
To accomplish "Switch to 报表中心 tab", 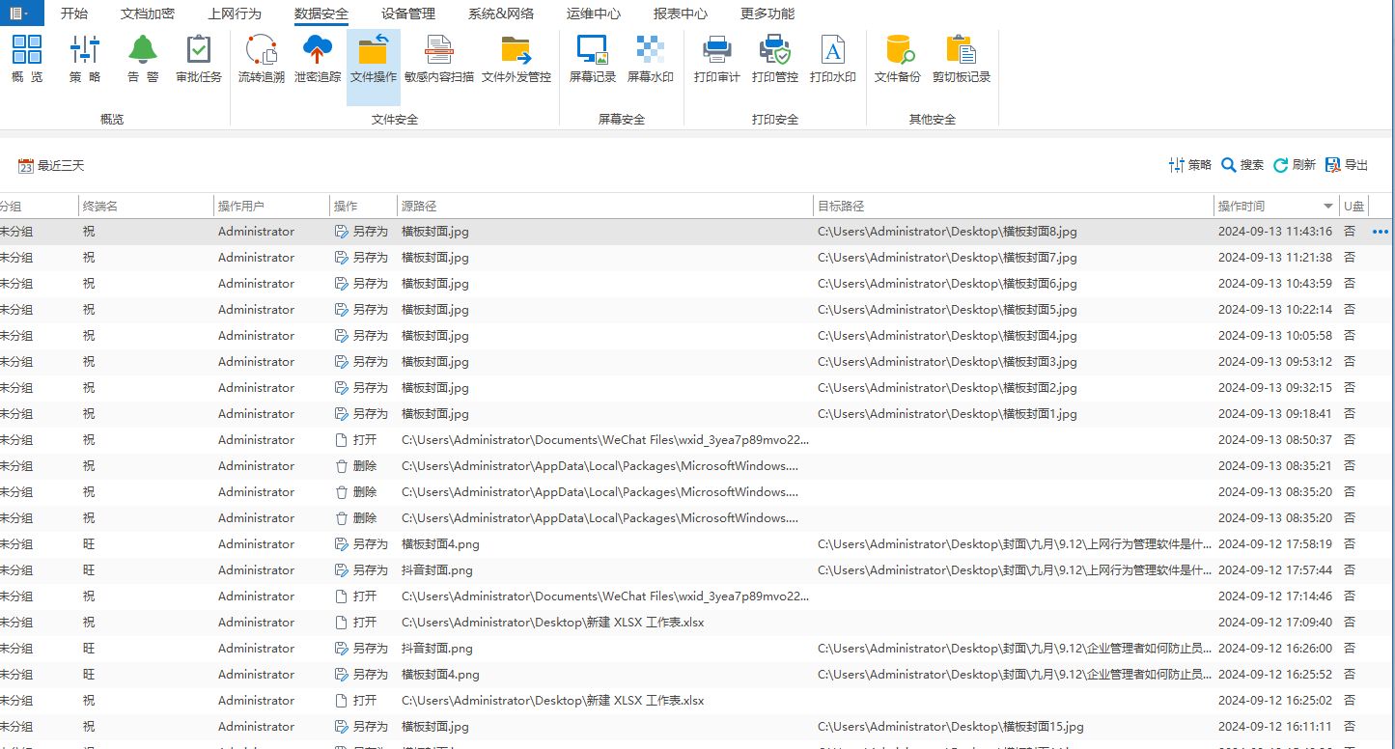I will (680, 14).
